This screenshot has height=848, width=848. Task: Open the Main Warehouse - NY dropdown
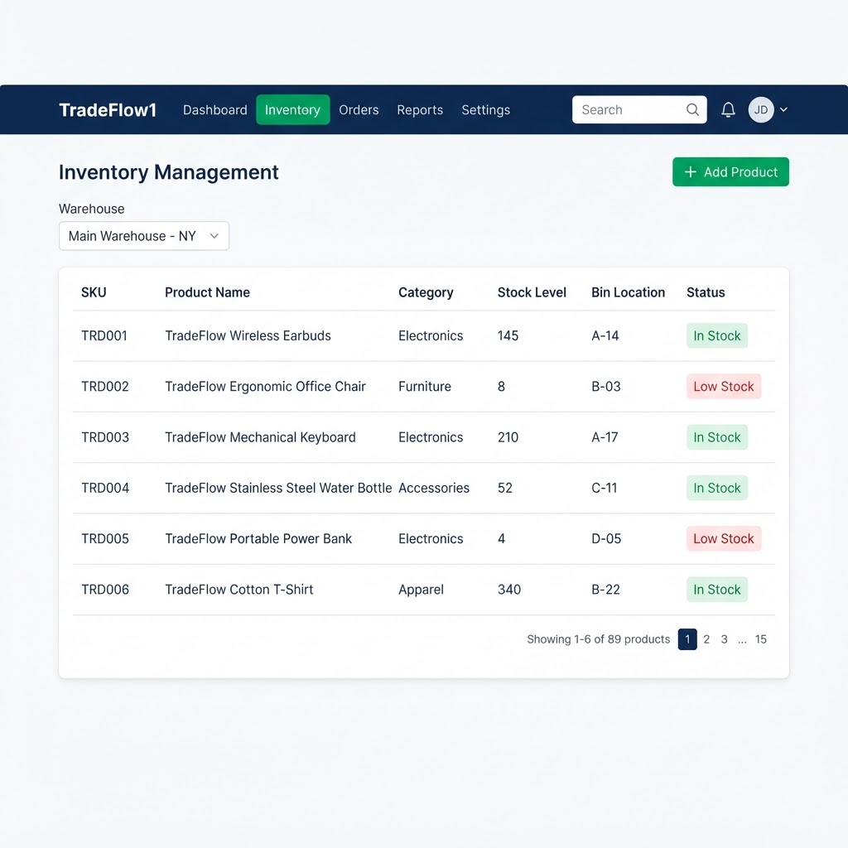144,236
